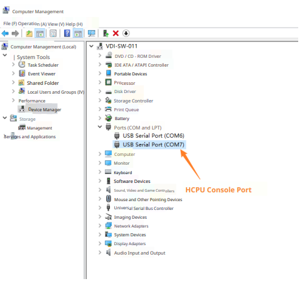Click the update driver icon with green arrow
Screen dimensions: 307x286
(x=106, y=33)
